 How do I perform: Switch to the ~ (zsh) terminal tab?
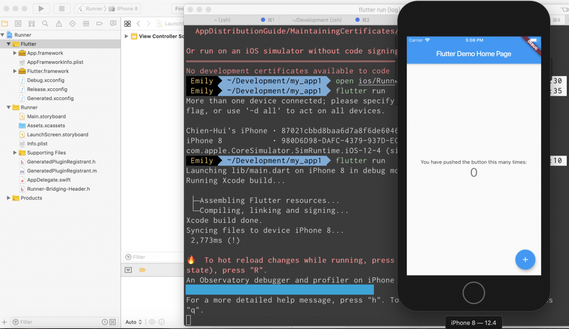click(222, 20)
